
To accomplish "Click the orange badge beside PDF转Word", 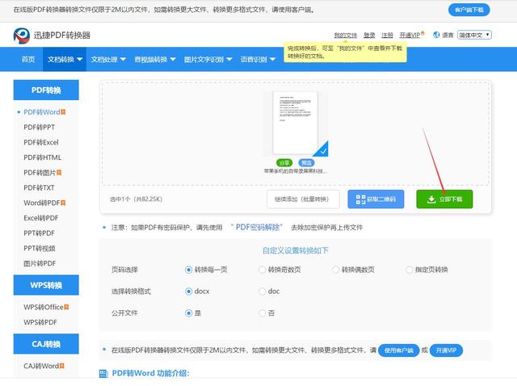I will pos(63,112).
